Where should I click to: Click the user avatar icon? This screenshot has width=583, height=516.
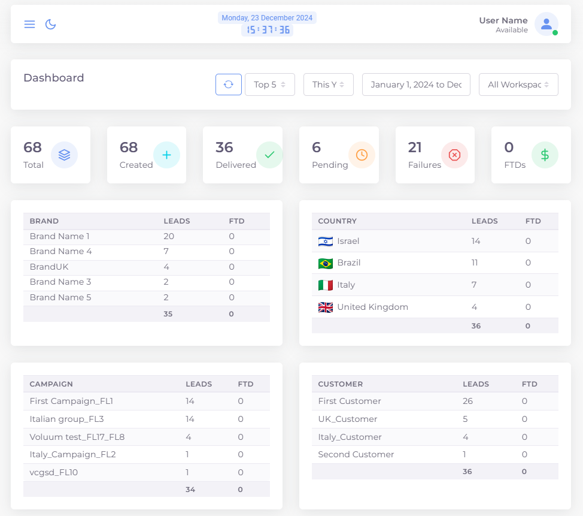[x=546, y=24]
